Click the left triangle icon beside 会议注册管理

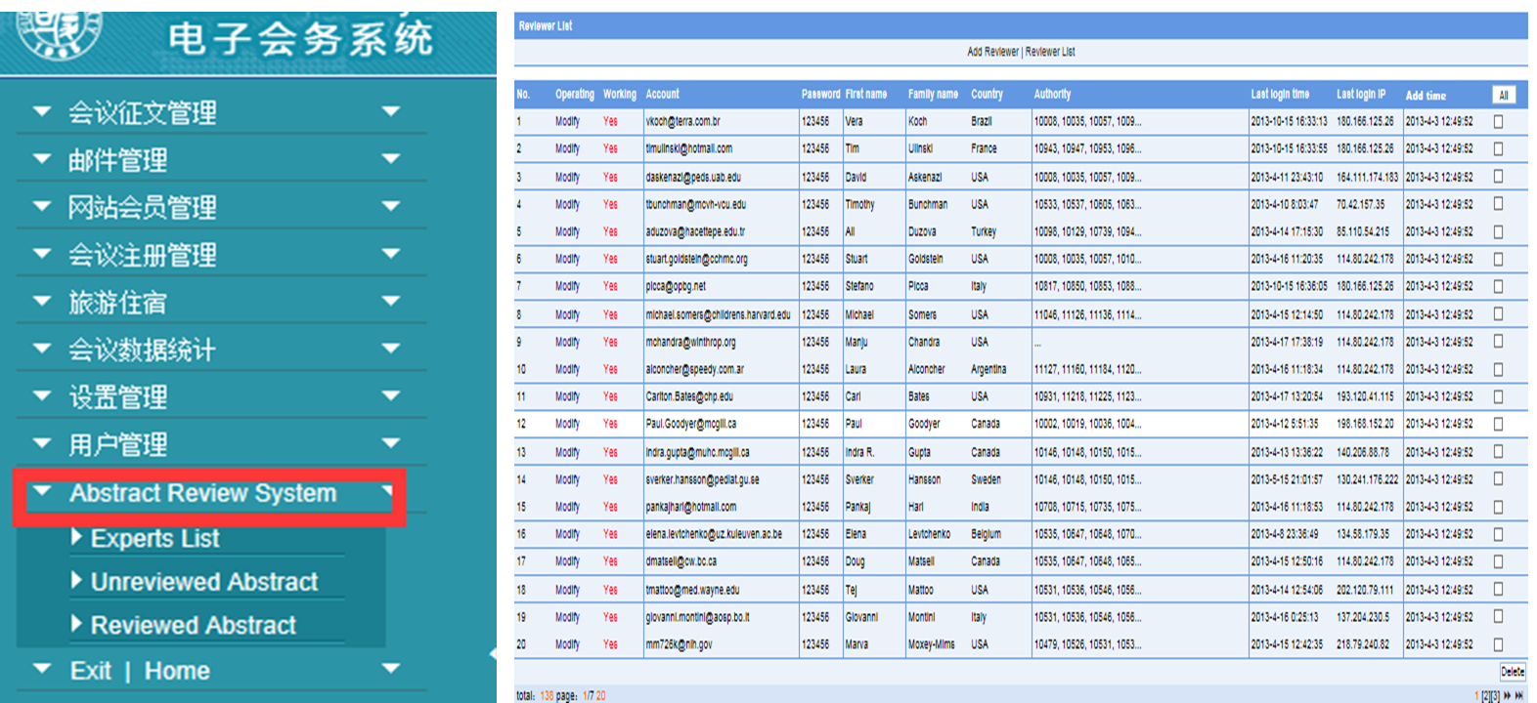pos(42,254)
